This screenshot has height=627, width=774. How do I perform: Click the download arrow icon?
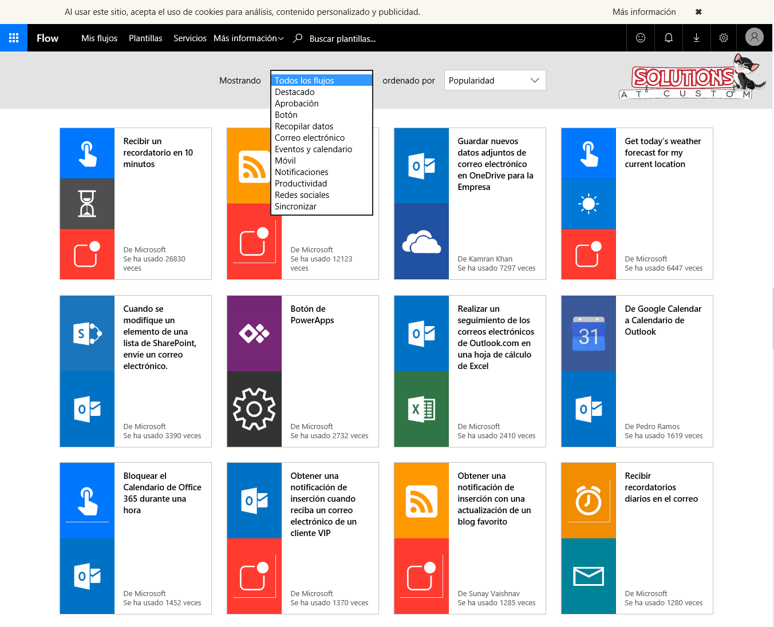696,38
